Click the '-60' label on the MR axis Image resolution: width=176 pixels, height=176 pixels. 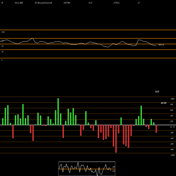point(172,144)
